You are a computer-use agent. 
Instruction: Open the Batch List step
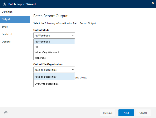[x=15, y=34]
